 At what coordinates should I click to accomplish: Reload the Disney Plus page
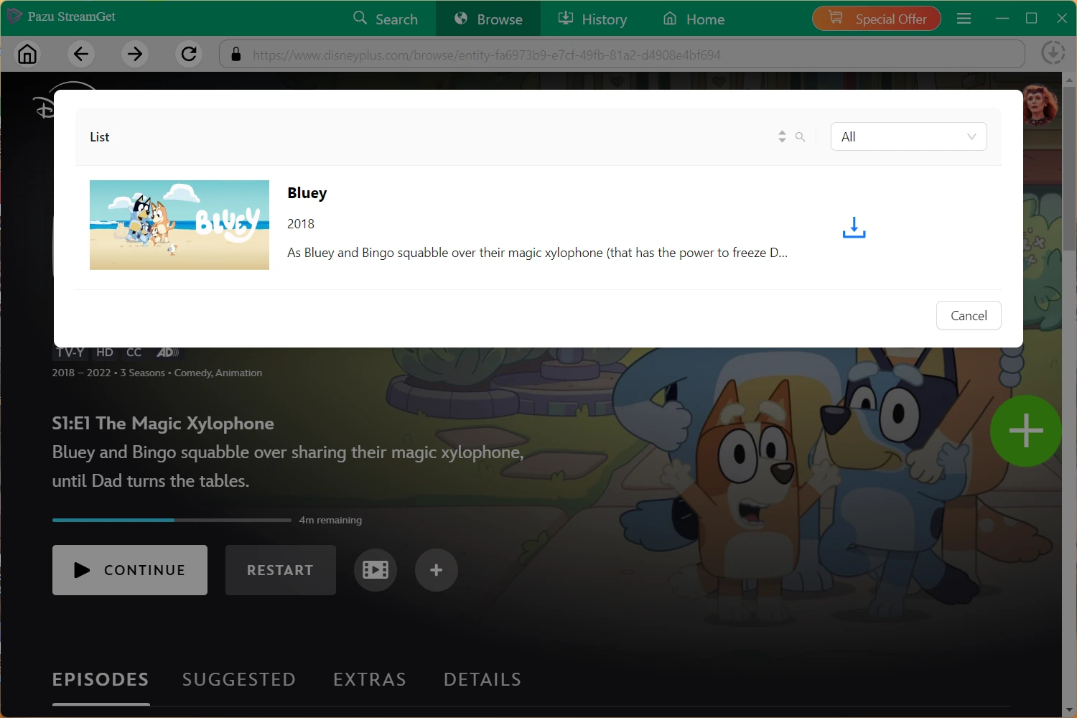pos(189,54)
